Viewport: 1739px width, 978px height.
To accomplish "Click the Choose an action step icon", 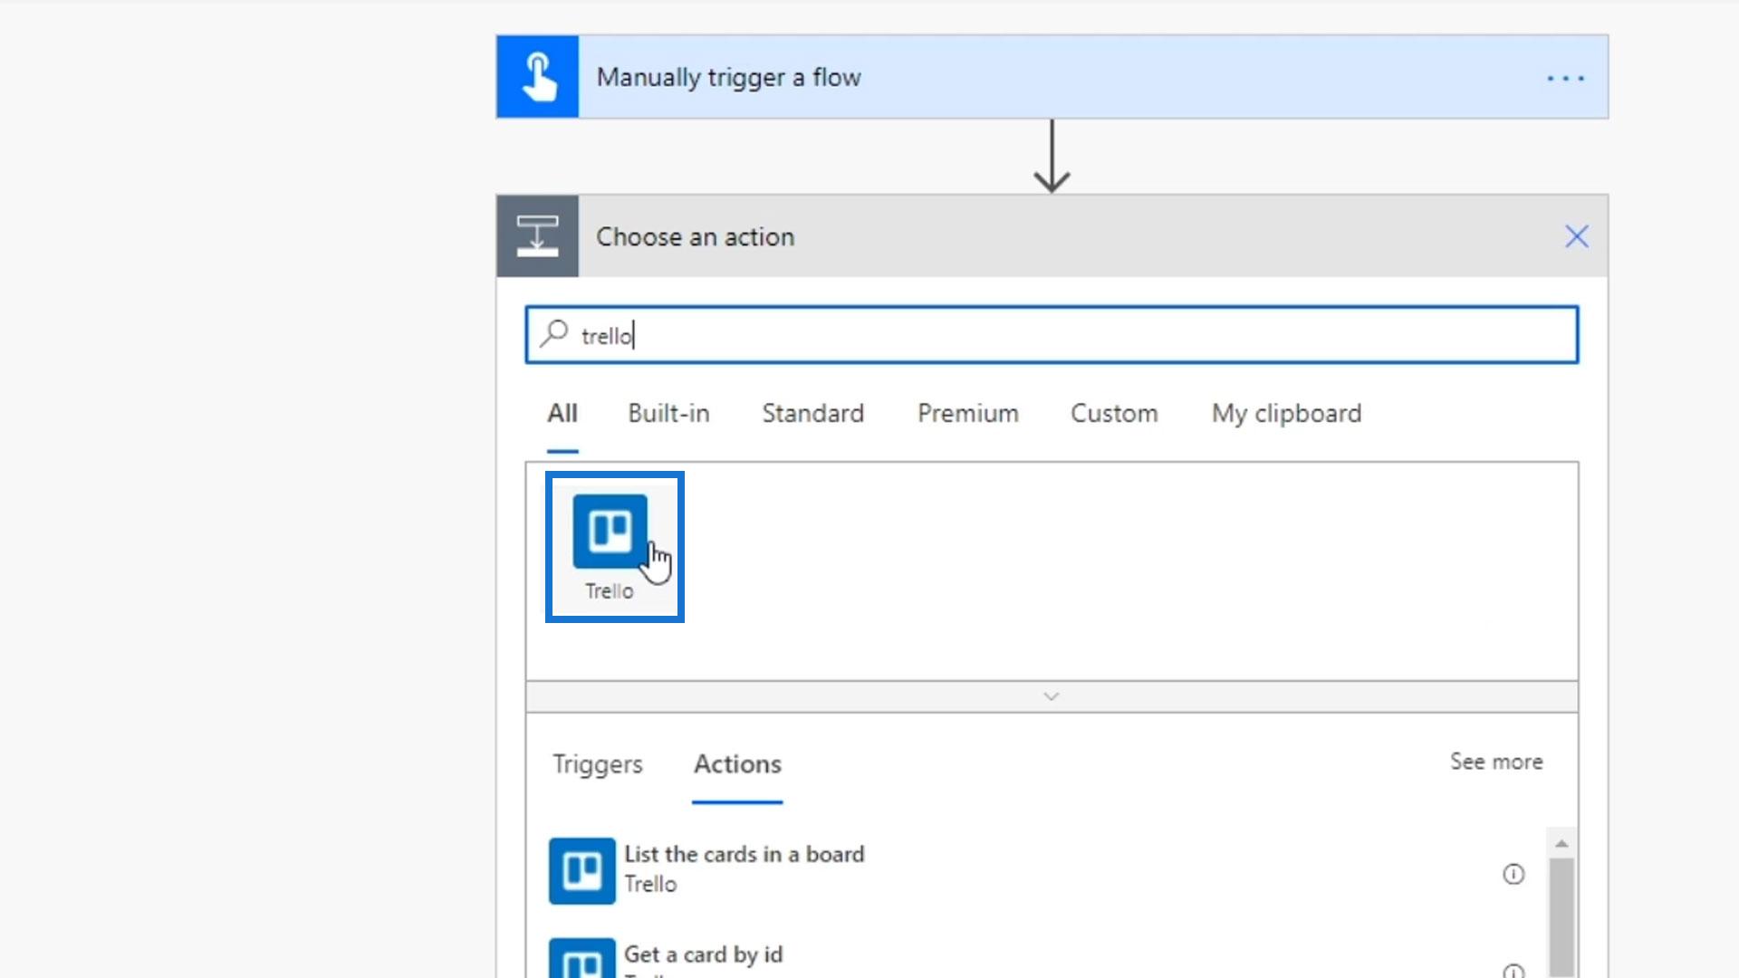I will pyautogui.click(x=537, y=236).
